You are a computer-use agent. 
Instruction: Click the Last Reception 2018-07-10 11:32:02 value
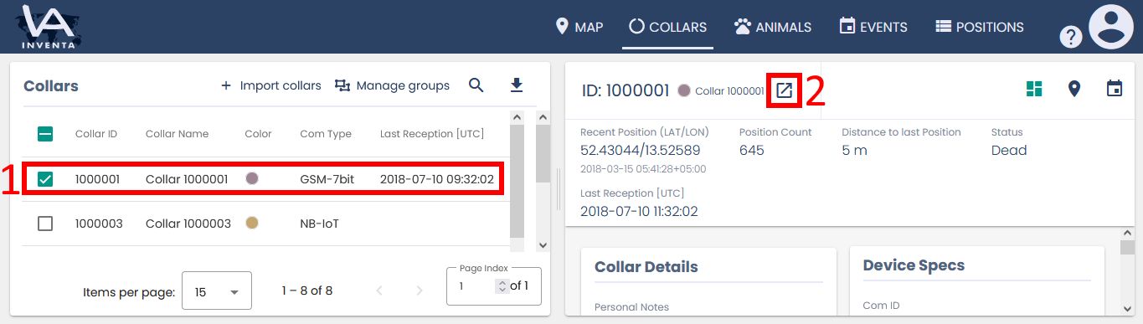639,211
